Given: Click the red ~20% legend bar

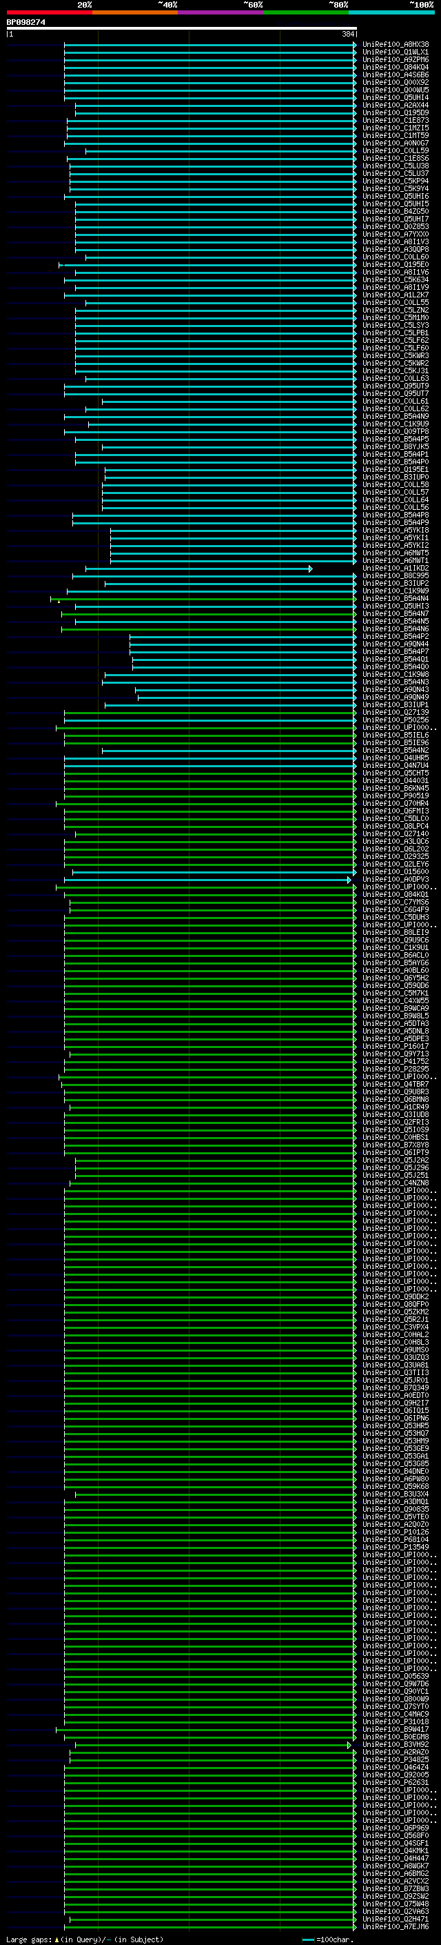Looking at the screenshot, I should [x=49, y=12].
